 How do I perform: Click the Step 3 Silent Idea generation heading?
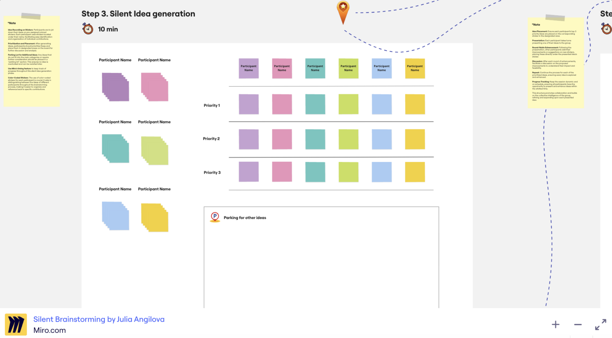pyautogui.click(x=138, y=14)
